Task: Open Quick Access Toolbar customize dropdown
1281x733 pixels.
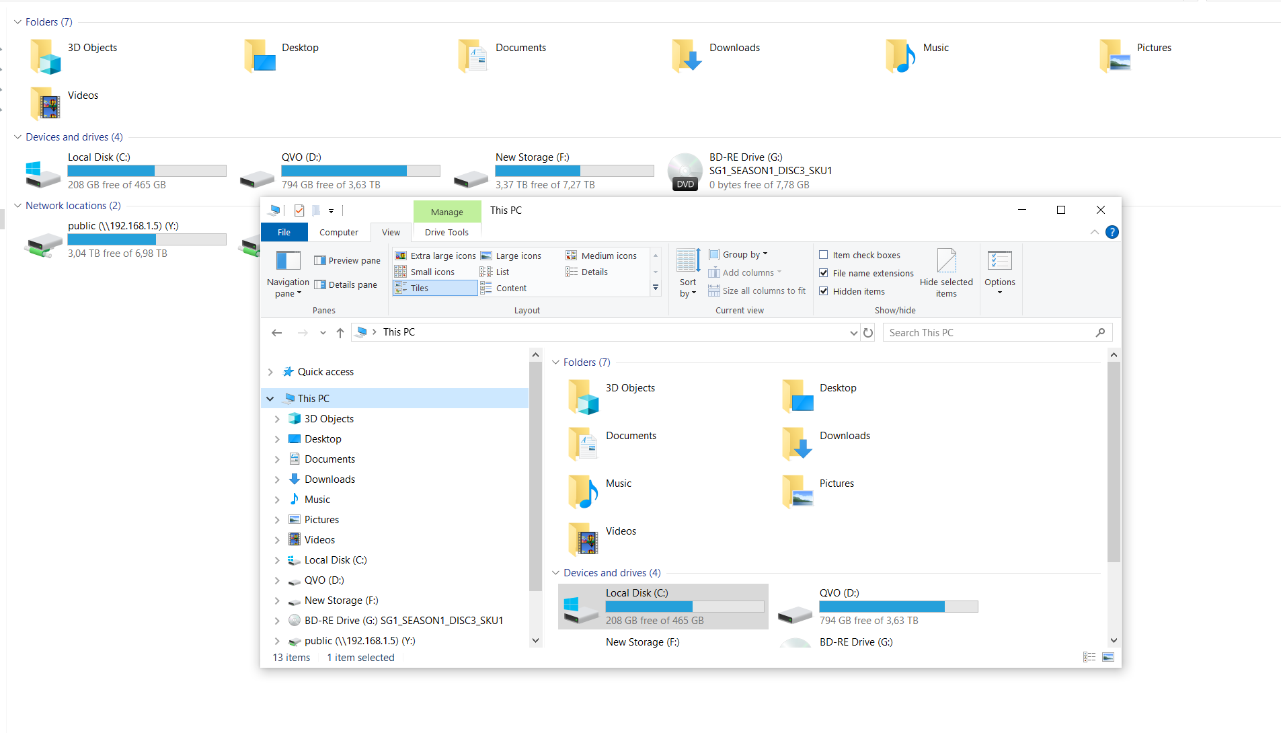Action: [x=331, y=210]
